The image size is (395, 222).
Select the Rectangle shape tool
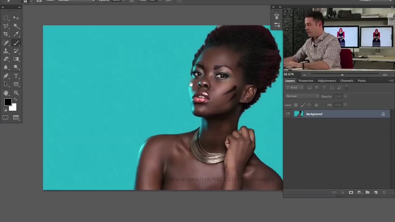(x=16, y=84)
